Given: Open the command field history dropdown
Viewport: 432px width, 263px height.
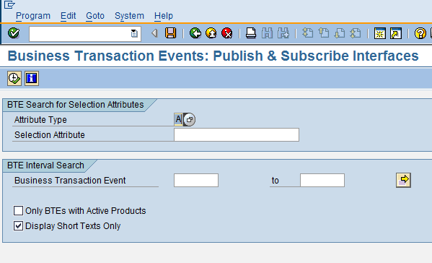Looking at the screenshot, I should tap(134, 34).
